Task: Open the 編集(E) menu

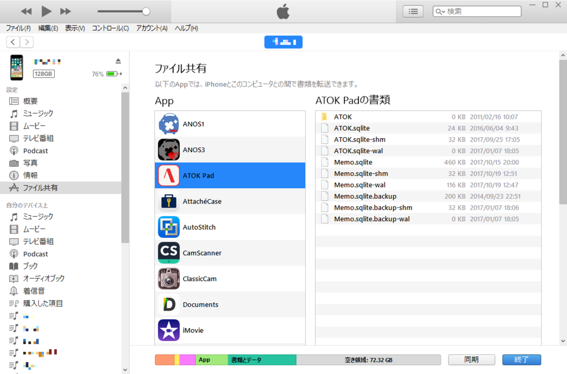Action: [48, 28]
